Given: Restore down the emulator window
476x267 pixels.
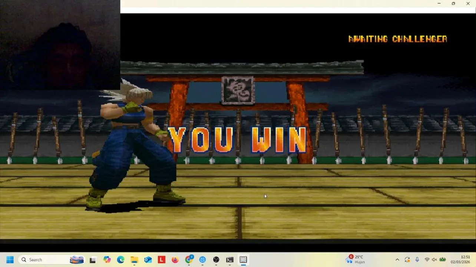Looking at the screenshot, I should pos(453,3).
